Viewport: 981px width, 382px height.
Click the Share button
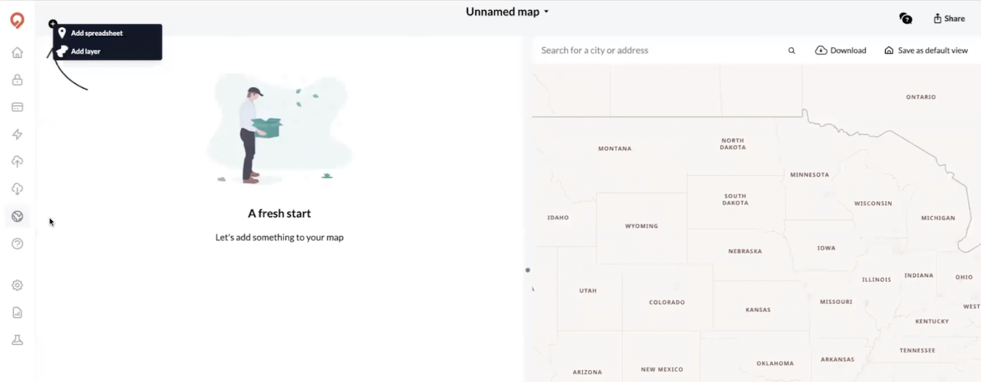[x=949, y=19]
